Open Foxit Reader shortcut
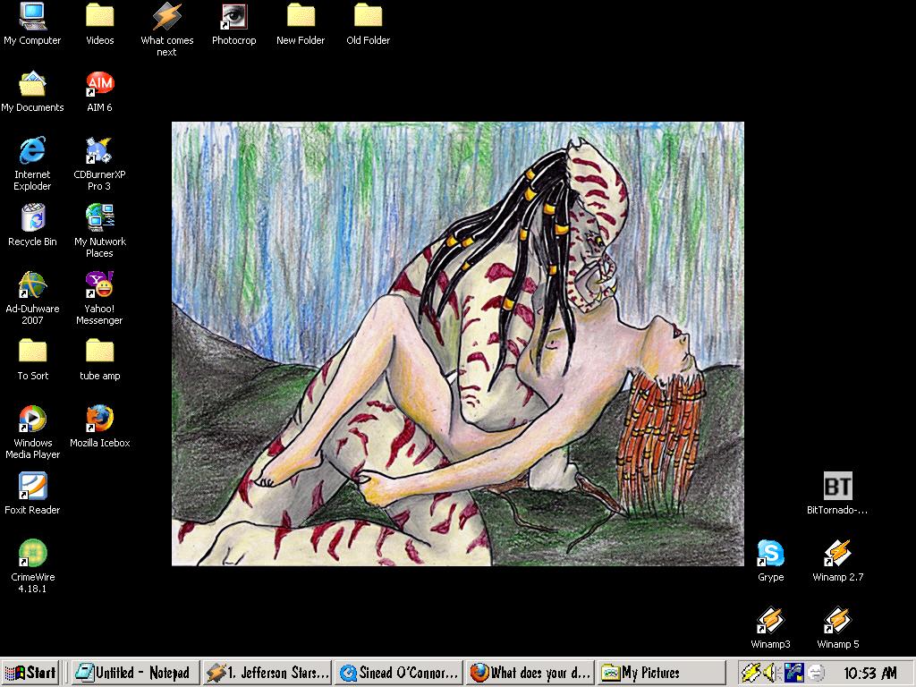Viewport: 916px width, 687px height. tap(32, 486)
